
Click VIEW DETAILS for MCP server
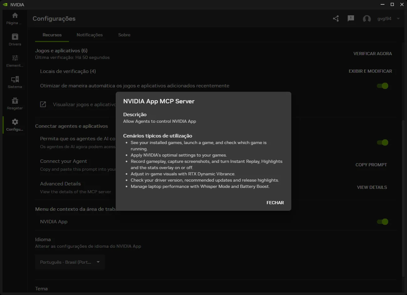pyautogui.click(x=372, y=187)
